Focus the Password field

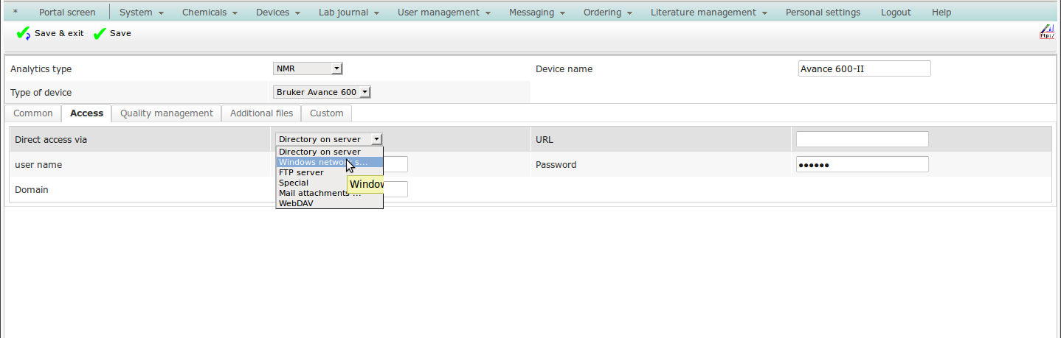pyautogui.click(x=862, y=165)
